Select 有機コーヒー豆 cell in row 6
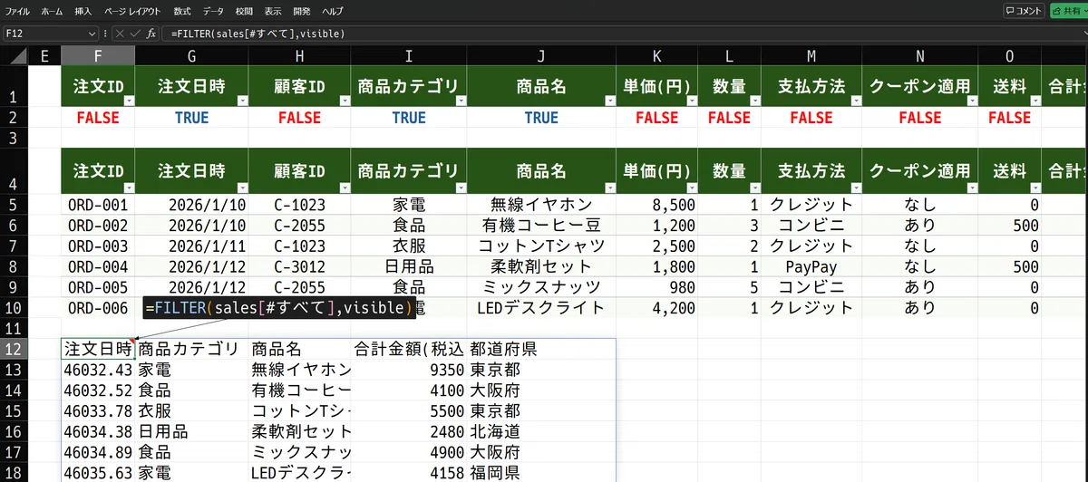This screenshot has width=1088, height=482. coord(541,226)
